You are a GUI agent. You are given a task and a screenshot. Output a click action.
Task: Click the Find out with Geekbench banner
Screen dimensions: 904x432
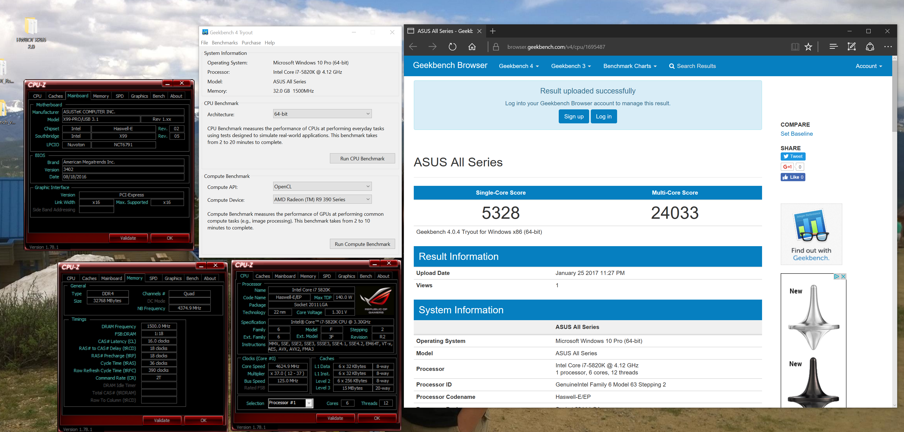click(x=811, y=234)
